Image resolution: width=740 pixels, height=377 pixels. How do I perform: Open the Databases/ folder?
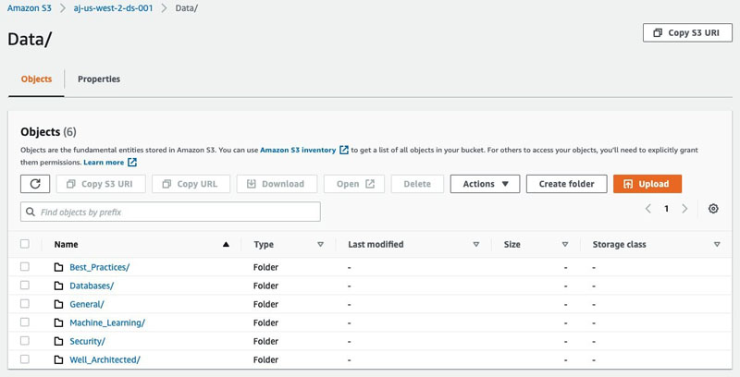[92, 286]
